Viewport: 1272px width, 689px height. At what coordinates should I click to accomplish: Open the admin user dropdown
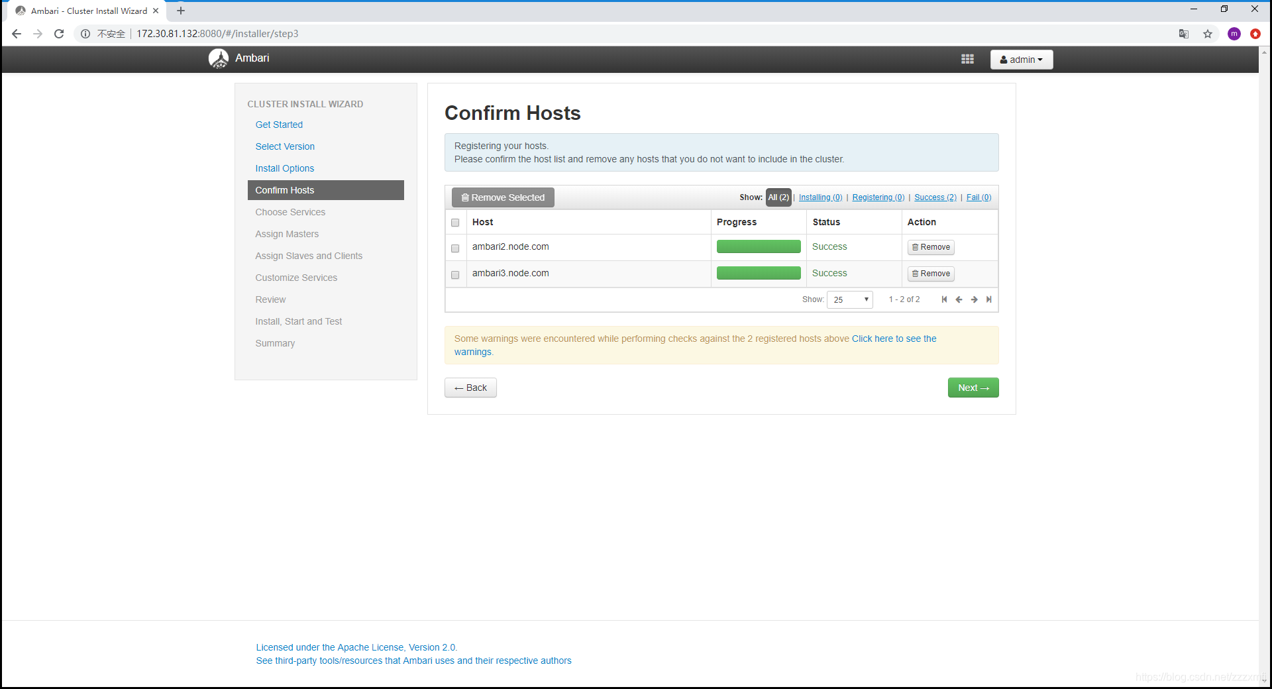pos(1021,60)
